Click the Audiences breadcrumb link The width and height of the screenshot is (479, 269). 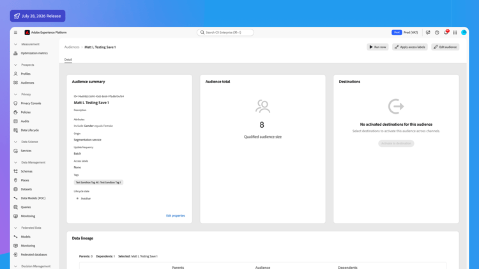click(72, 47)
